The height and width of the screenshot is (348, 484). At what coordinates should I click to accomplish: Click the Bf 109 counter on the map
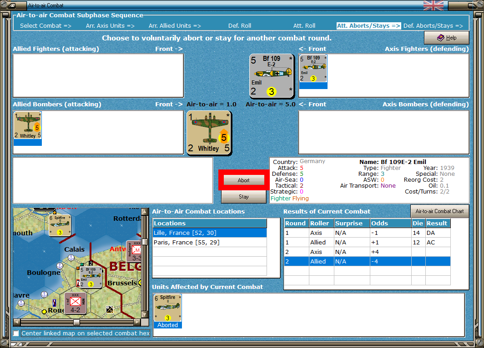pyautogui.click(x=91, y=277)
